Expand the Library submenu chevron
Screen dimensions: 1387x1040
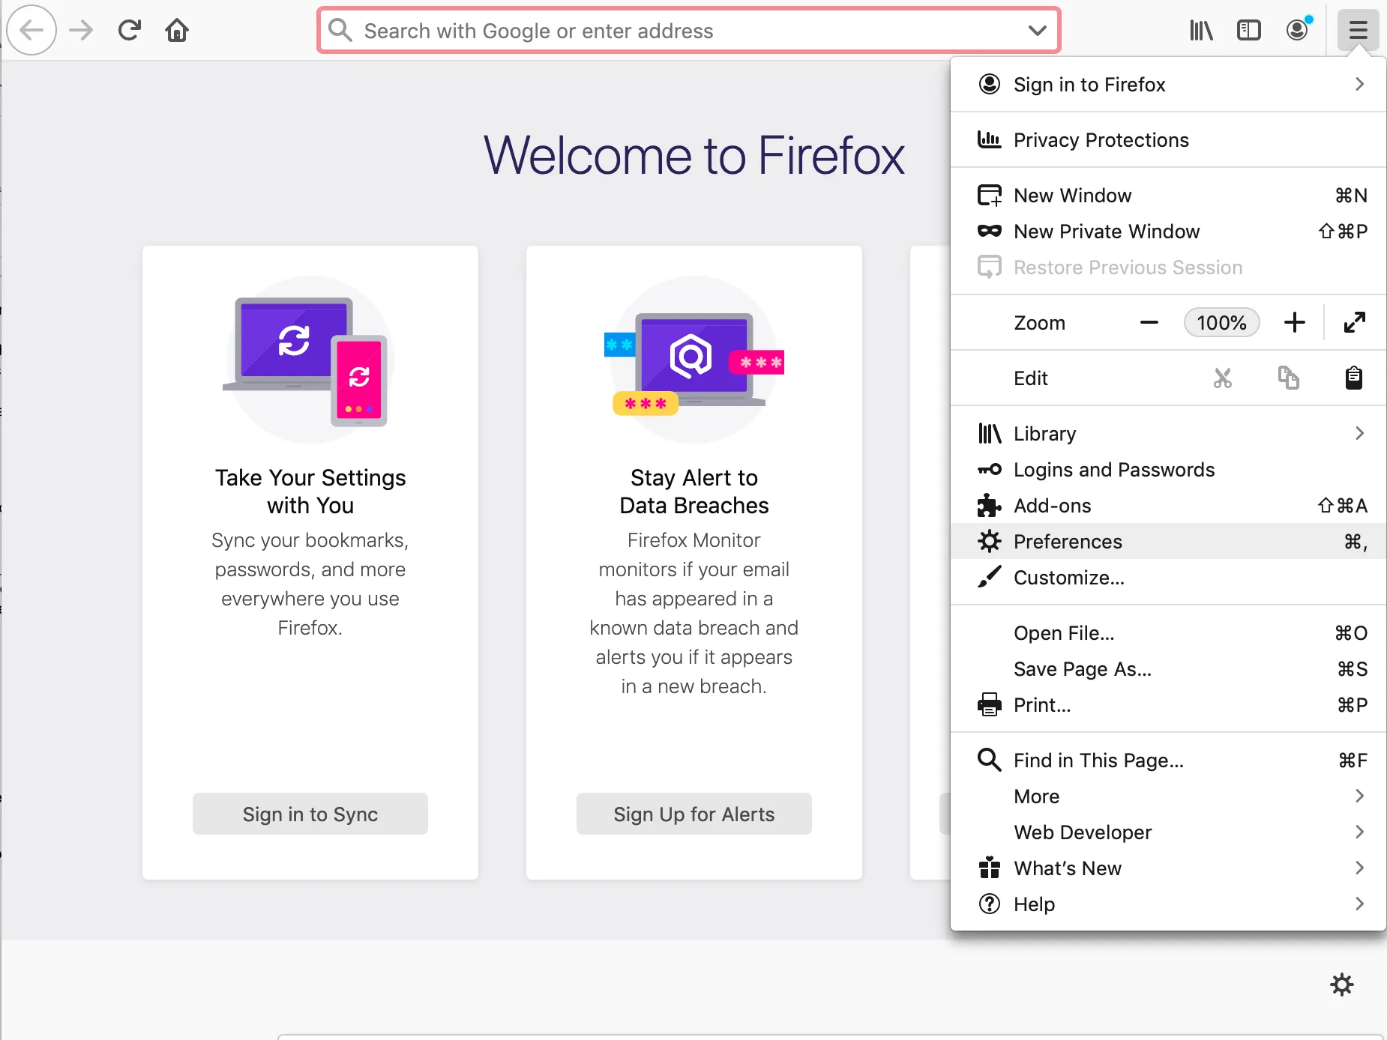(x=1359, y=434)
